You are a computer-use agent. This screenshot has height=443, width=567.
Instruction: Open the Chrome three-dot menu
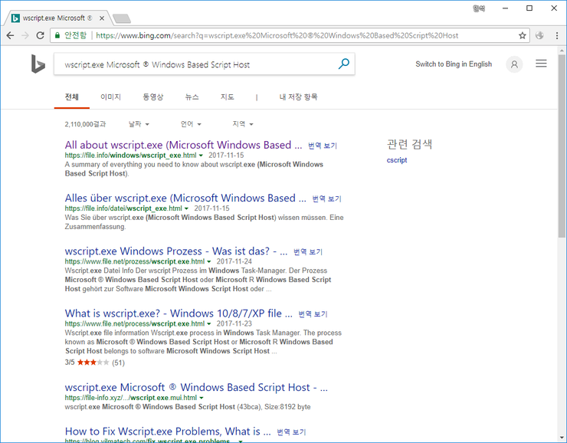(x=557, y=35)
